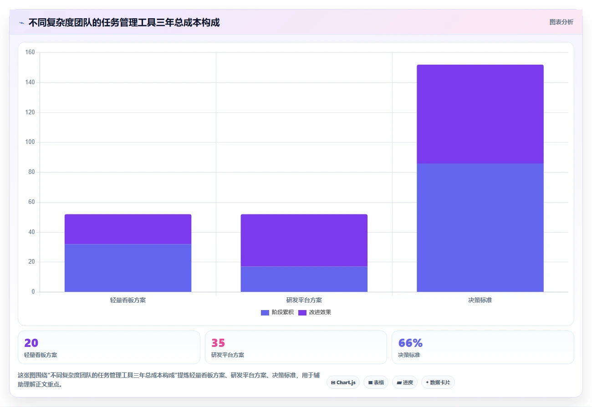592x407 pixels.
Task: Select the 数据卡片 tag chip
Action: point(438,382)
